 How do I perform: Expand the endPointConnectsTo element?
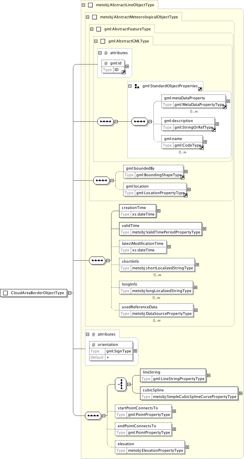[174, 429]
